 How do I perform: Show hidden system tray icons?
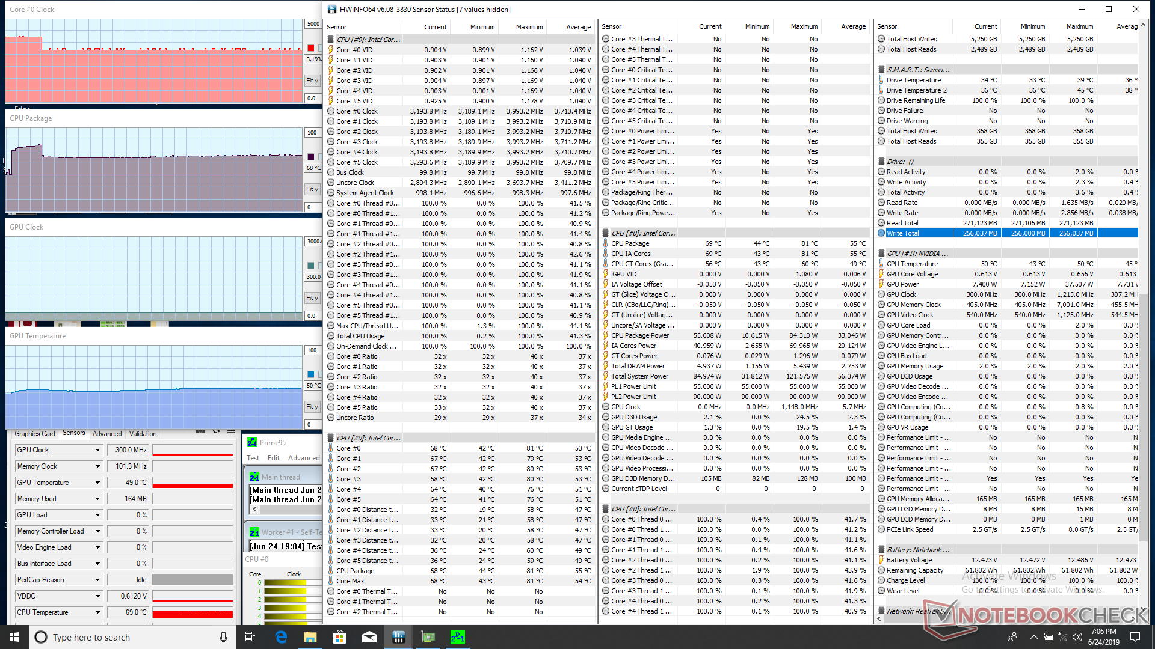[1033, 637]
